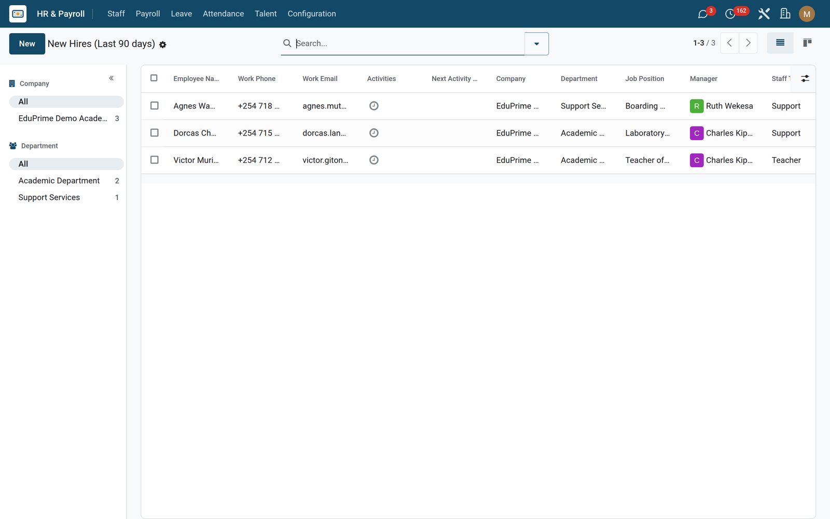This screenshot has width=830, height=519.
Task: Select the Victor Muri... row checkbox
Action: pyautogui.click(x=155, y=160)
